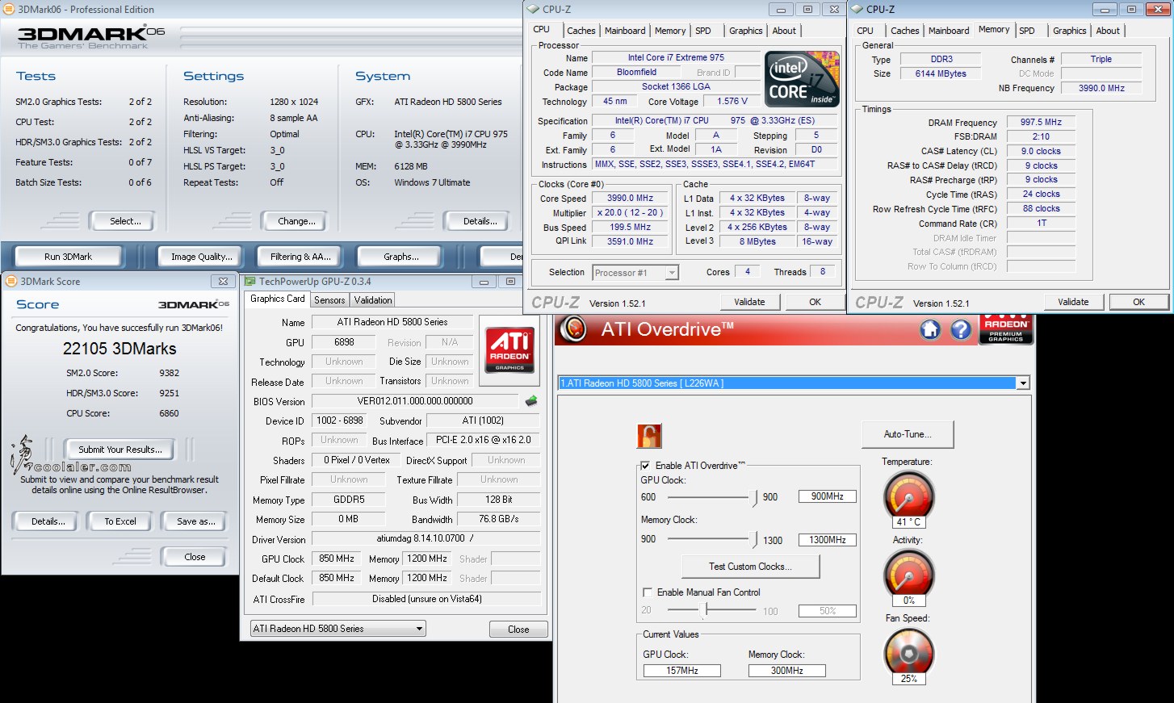Click Close button in 3DMark Score window
1174x703 pixels.
click(x=195, y=557)
